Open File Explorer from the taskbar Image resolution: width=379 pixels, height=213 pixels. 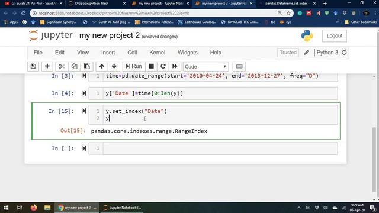click(47, 208)
